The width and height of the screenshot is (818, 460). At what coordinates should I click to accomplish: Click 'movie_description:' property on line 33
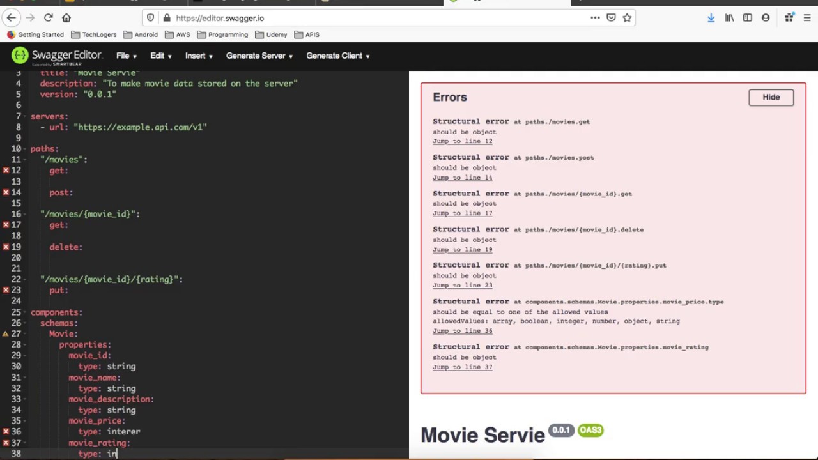tap(111, 399)
